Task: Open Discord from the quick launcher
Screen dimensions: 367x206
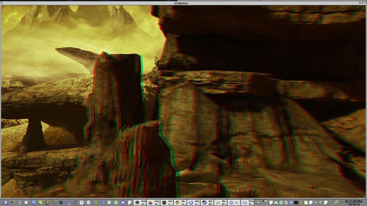Action: point(123,203)
